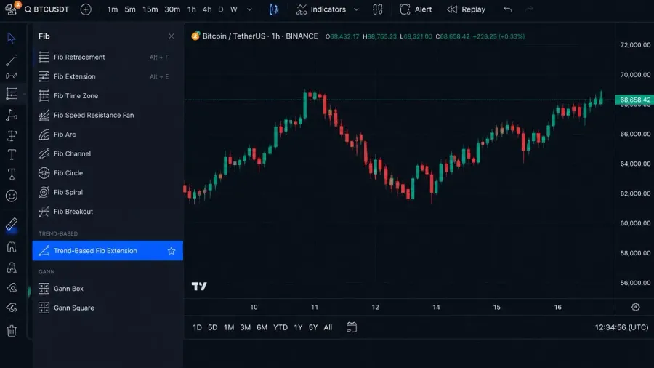Switch to 1m timeframe
This screenshot has height=368, width=654.
(113, 9)
